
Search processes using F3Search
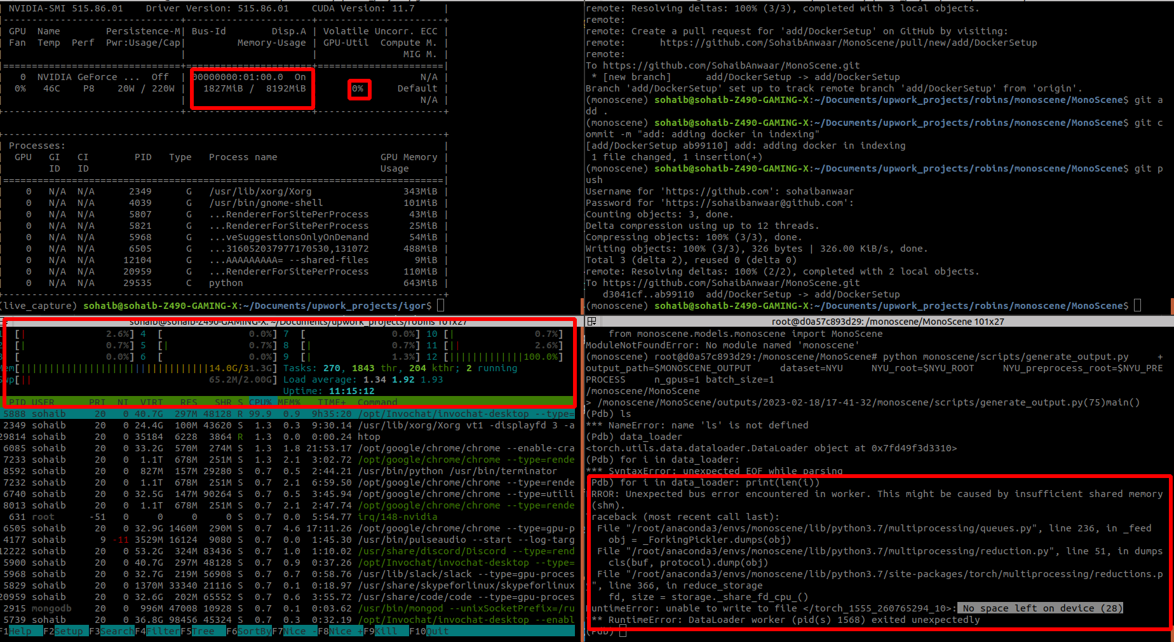(112, 631)
